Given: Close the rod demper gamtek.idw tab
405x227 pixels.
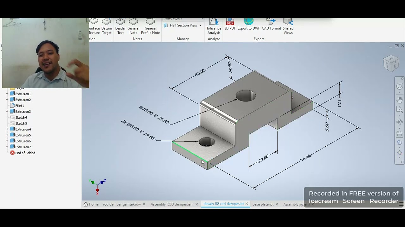Looking at the screenshot, I should click(x=144, y=204).
